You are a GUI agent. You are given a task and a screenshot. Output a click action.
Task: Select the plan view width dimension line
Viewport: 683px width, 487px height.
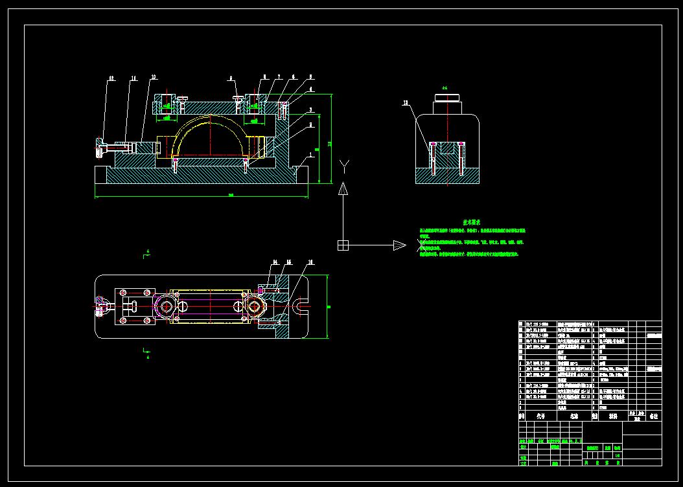point(328,306)
